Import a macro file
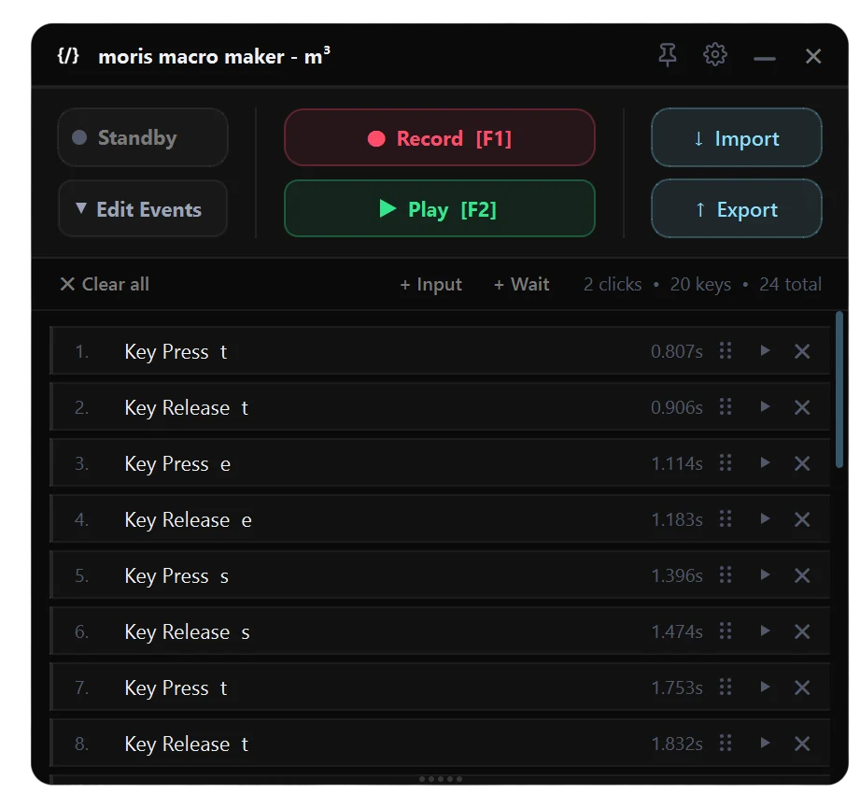This screenshot has height=808, width=860. click(x=736, y=137)
